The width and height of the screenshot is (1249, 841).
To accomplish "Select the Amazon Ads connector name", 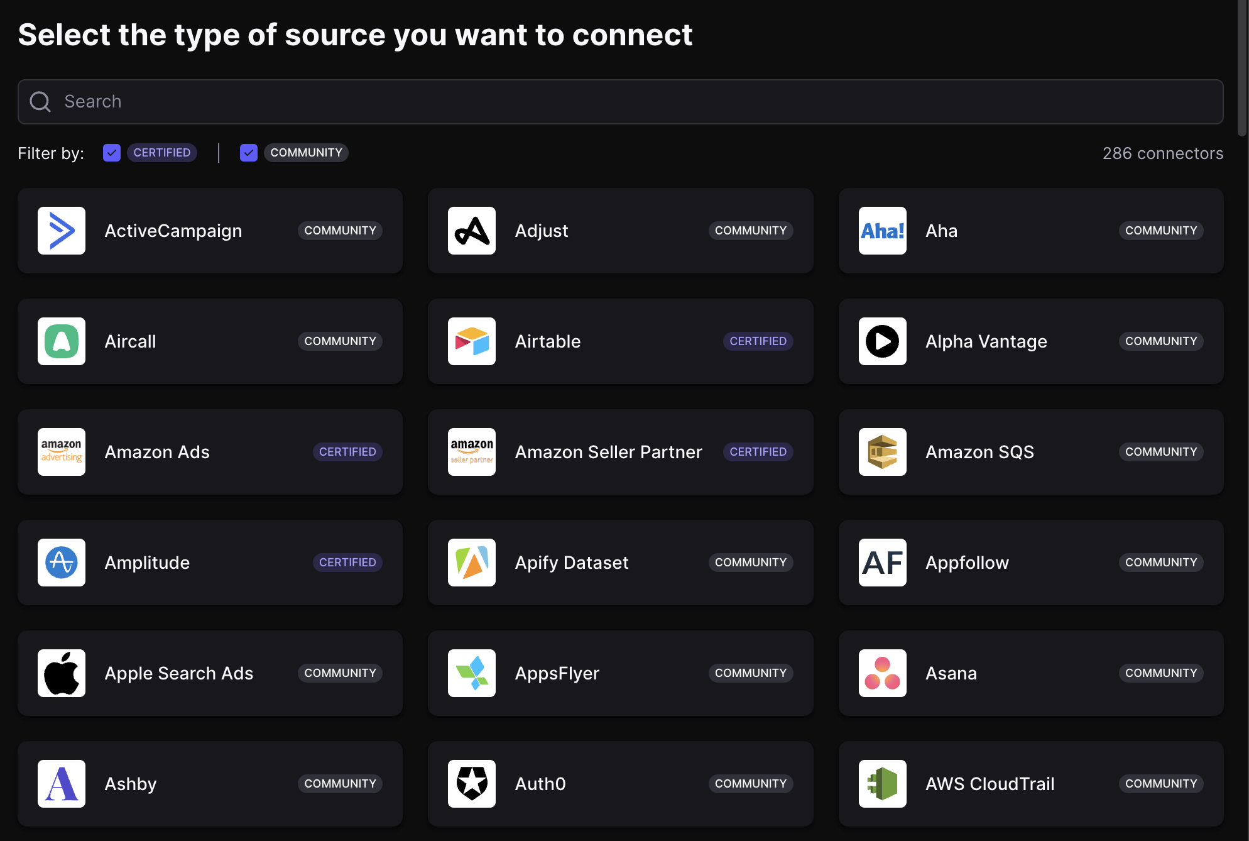I will coord(157,452).
